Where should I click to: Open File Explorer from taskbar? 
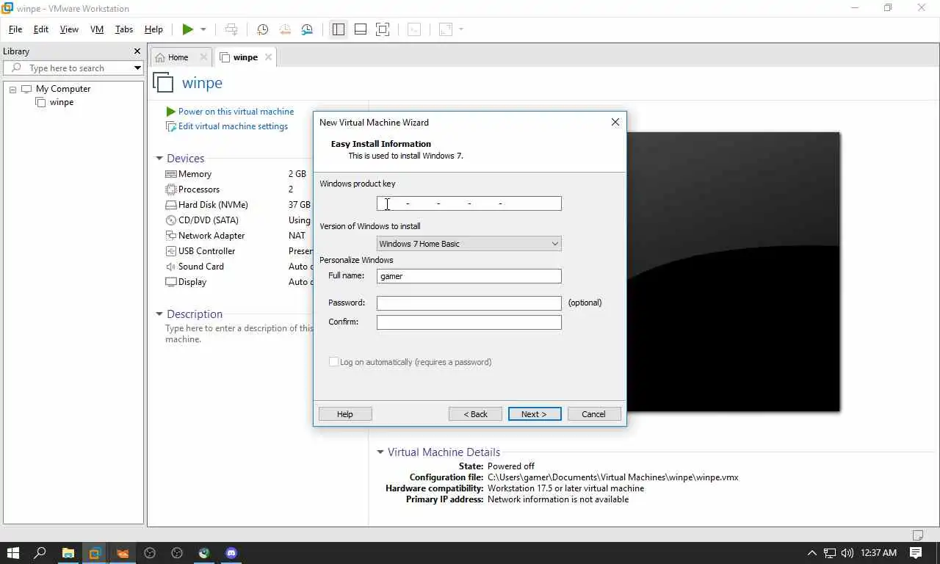68,553
